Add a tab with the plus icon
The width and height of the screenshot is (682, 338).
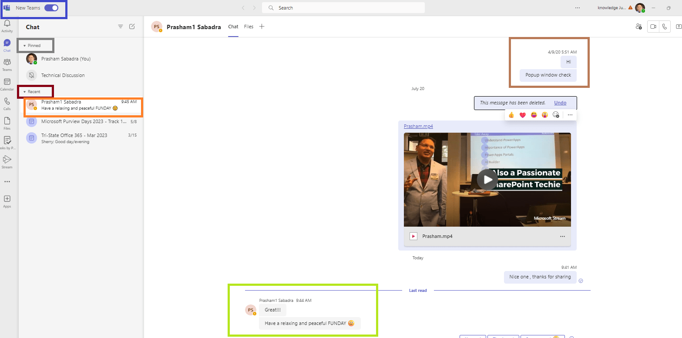(x=262, y=27)
